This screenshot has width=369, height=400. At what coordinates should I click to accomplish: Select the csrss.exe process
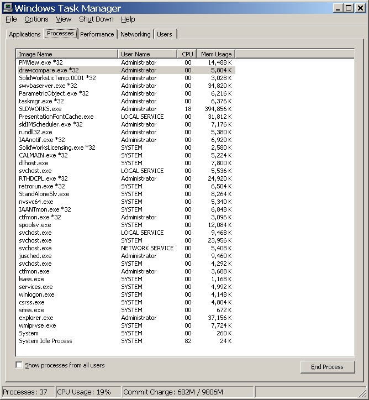(x=126, y=302)
